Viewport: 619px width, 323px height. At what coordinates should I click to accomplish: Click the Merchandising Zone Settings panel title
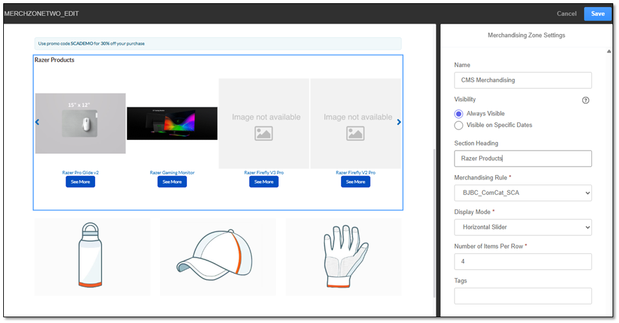pos(527,35)
